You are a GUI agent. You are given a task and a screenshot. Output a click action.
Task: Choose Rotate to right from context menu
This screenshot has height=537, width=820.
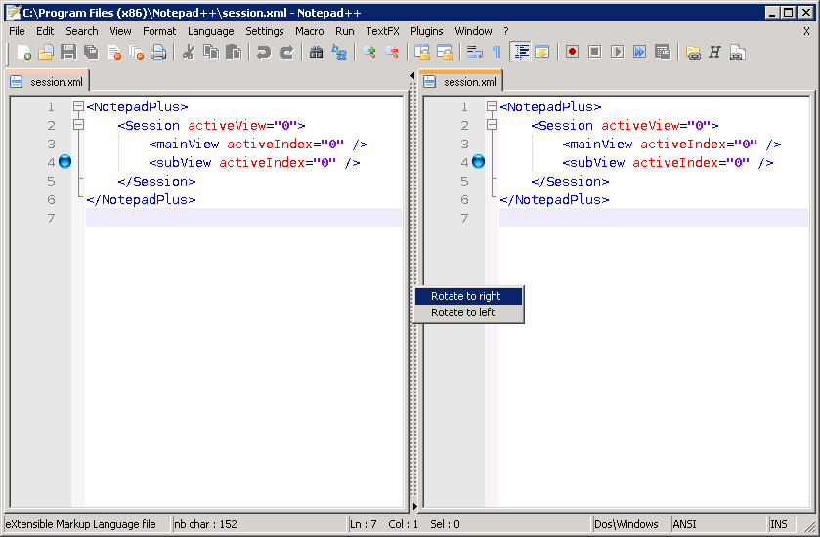(x=466, y=296)
